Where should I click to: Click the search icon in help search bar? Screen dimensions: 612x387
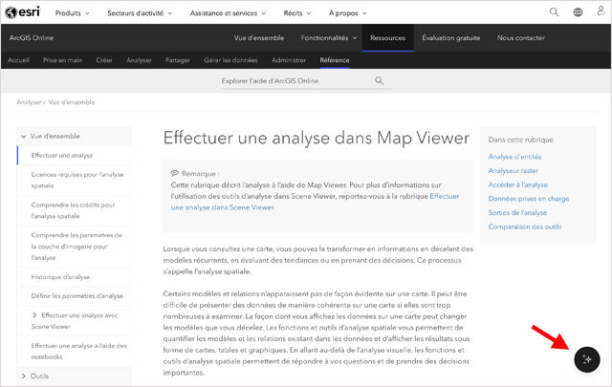point(379,81)
